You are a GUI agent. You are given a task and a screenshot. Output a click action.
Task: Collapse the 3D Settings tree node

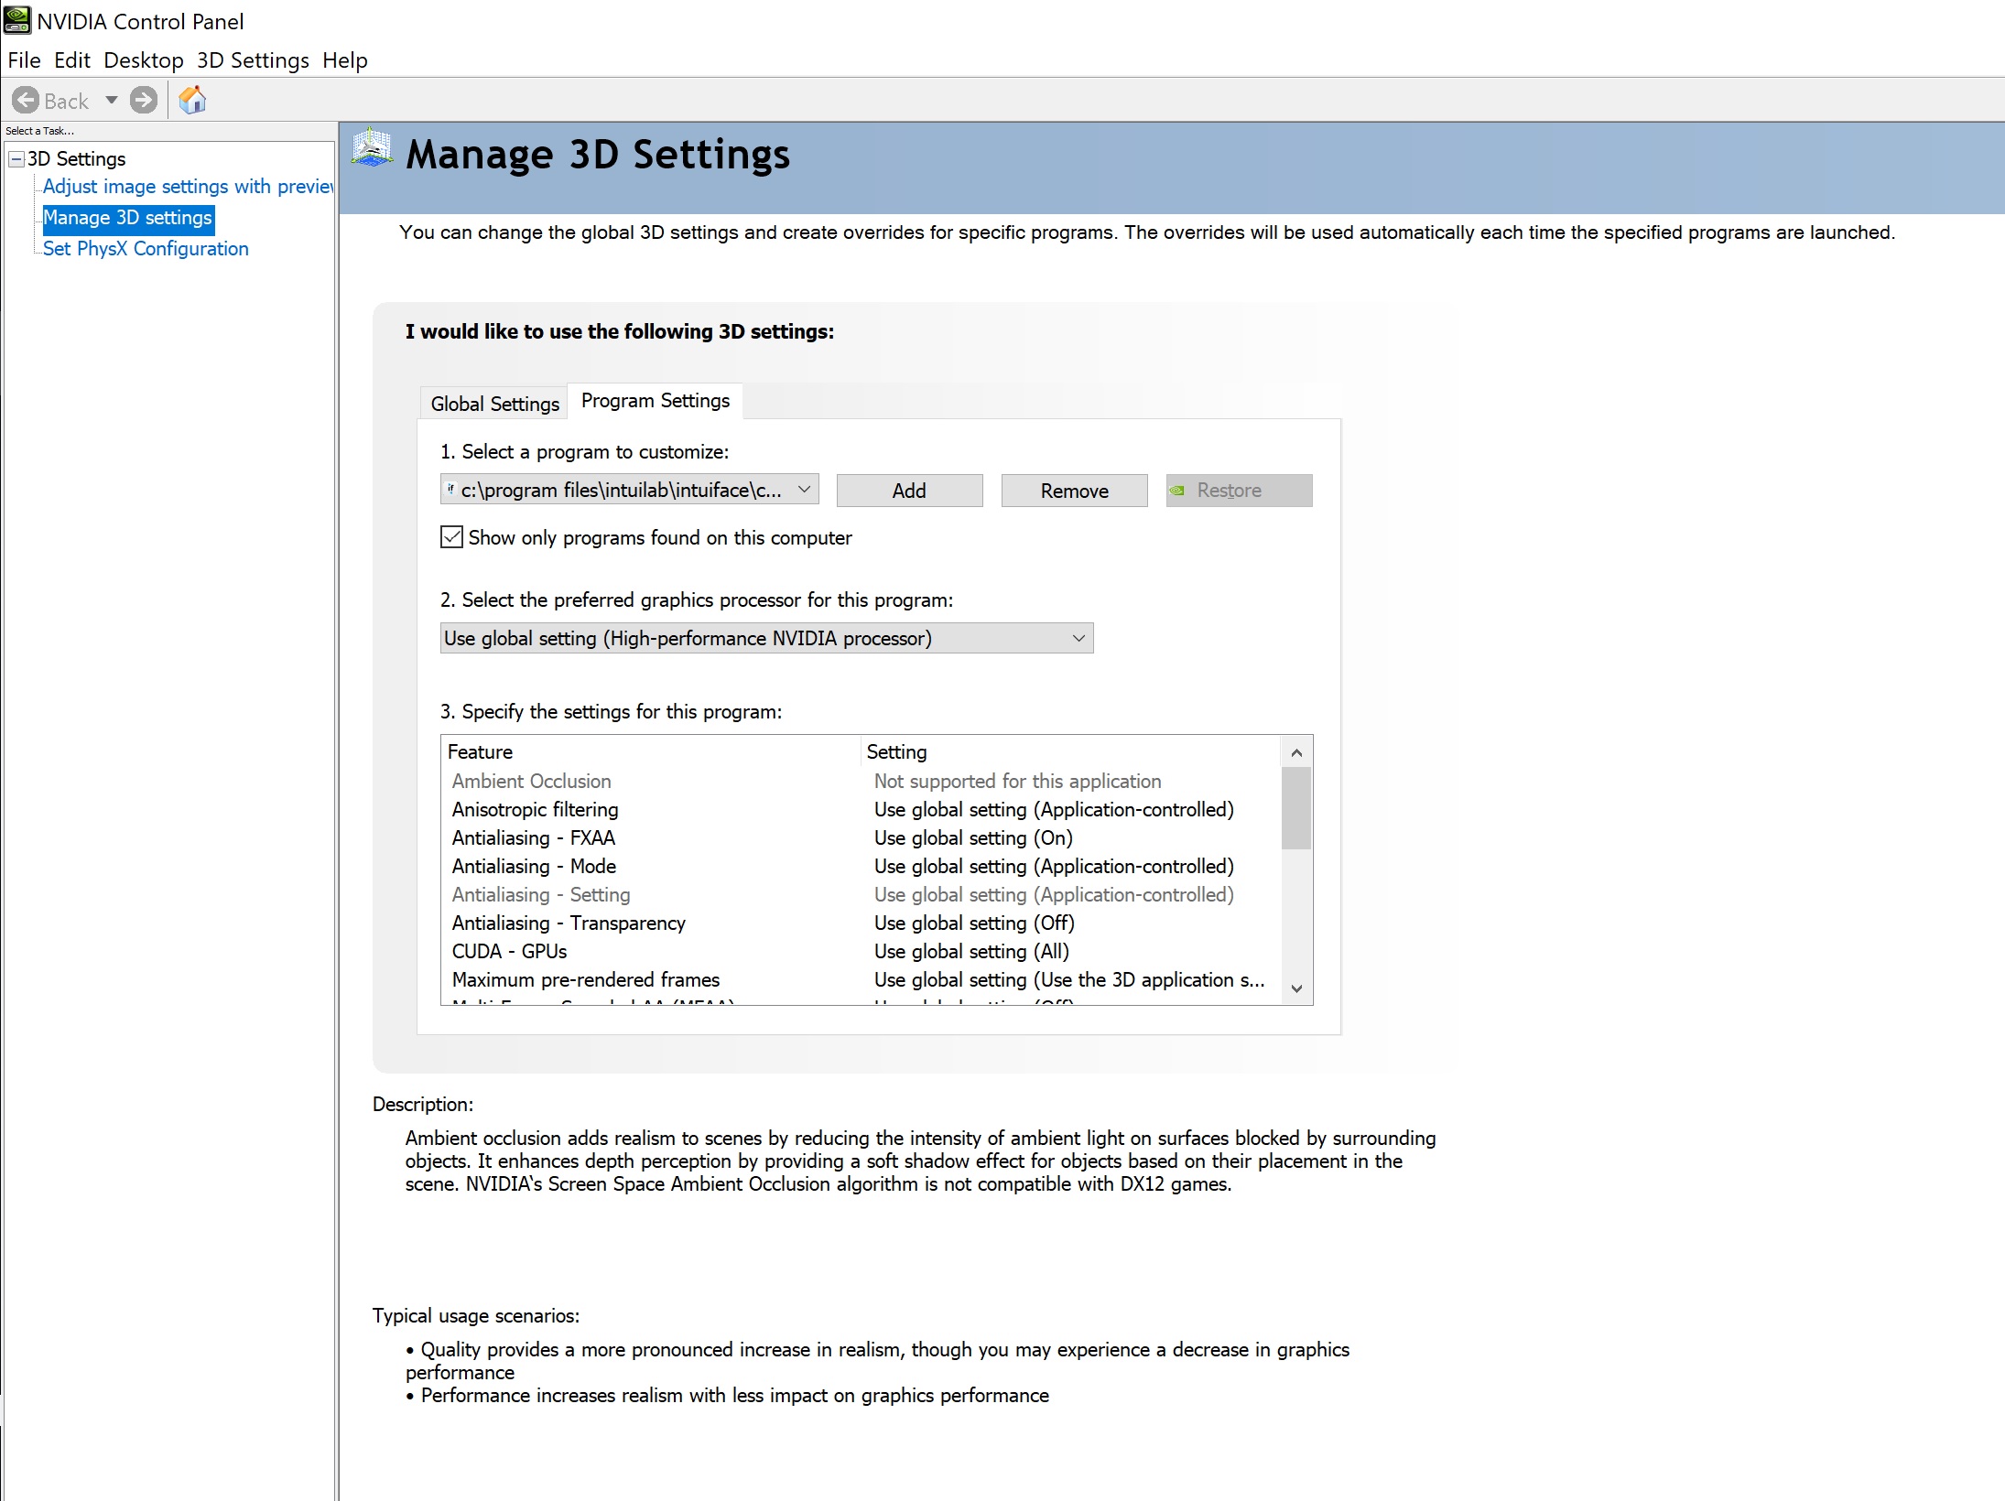pos(16,158)
